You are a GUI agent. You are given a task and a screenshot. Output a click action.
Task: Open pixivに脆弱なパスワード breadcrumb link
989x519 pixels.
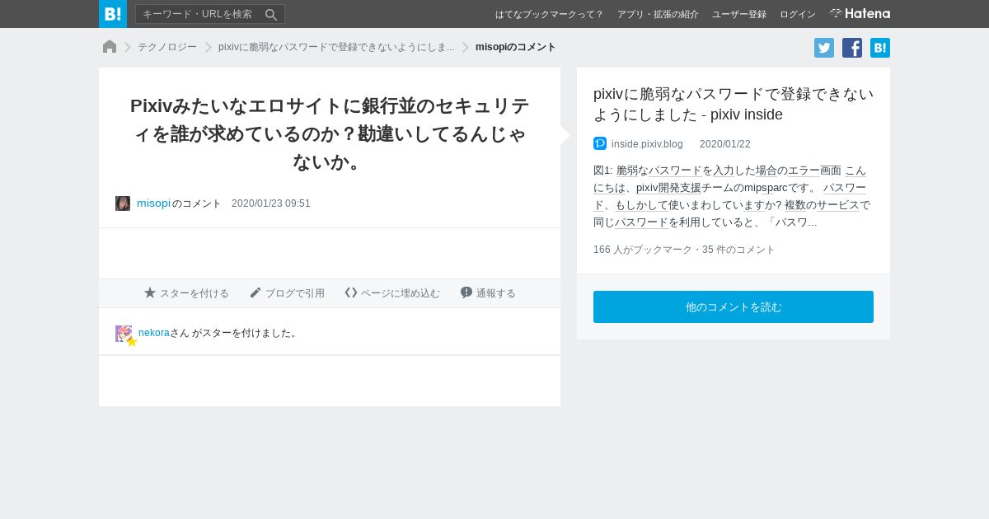336,47
